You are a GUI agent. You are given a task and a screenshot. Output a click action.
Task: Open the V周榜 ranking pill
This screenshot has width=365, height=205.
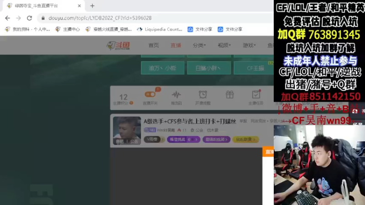pyautogui.click(x=154, y=139)
